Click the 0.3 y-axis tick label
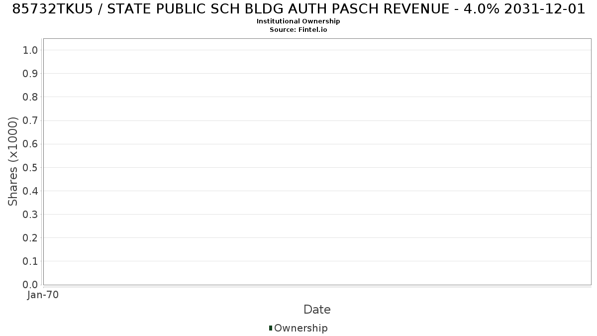597x336 pixels. (30, 214)
